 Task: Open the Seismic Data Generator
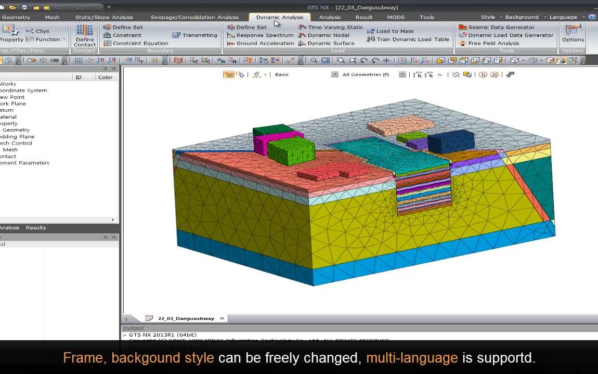[501, 27]
